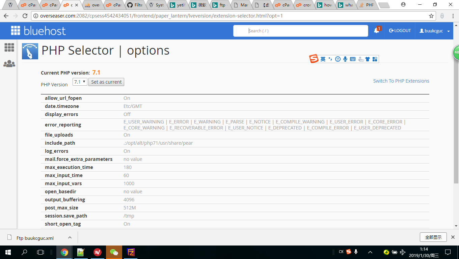The height and width of the screenshot is (259, 459).
Task: Click 全部显示 show all downloads button
Action: pyautogui.click(x=433, y=237)
